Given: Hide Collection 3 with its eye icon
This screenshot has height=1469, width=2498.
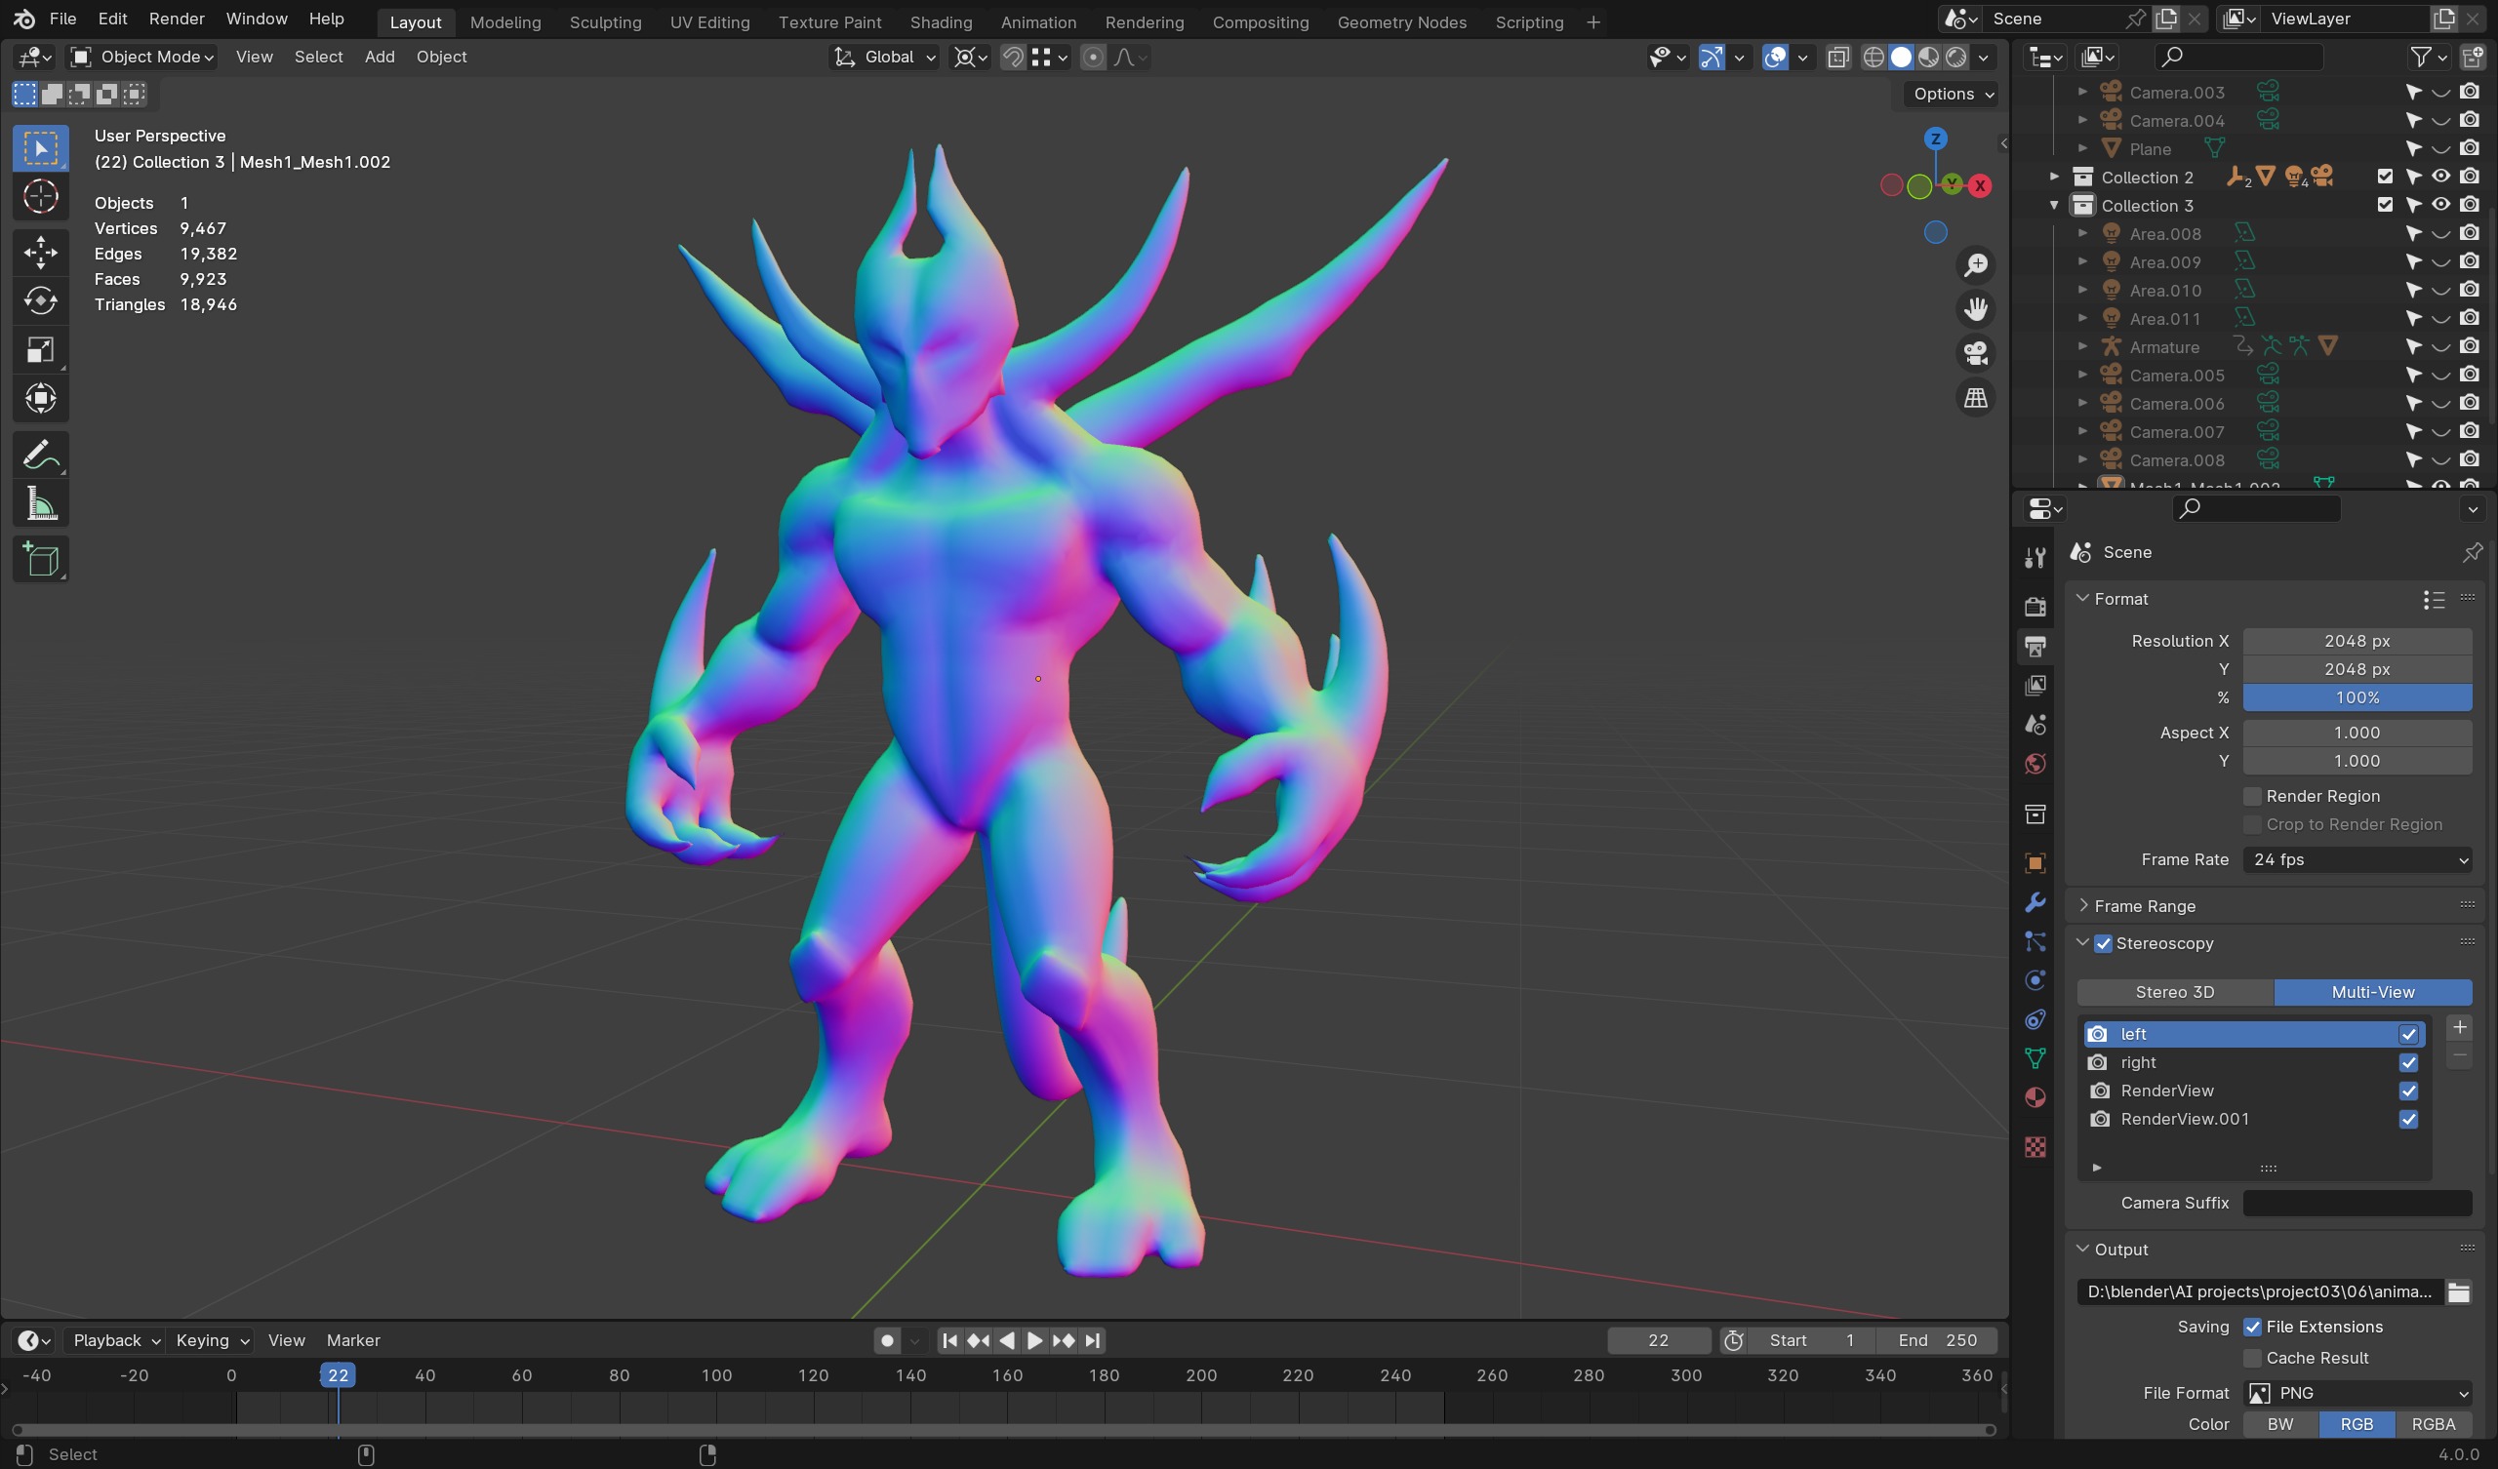Looking at the screenshot, I should click(2440, 205).
